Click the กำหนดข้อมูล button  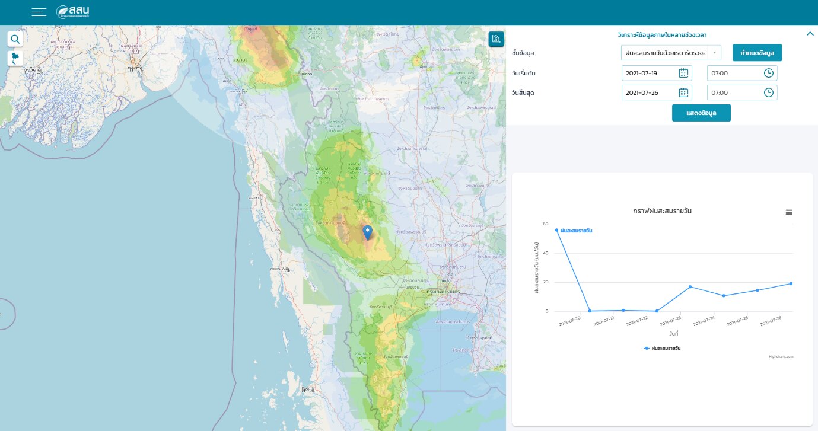(x=757, y=53)
